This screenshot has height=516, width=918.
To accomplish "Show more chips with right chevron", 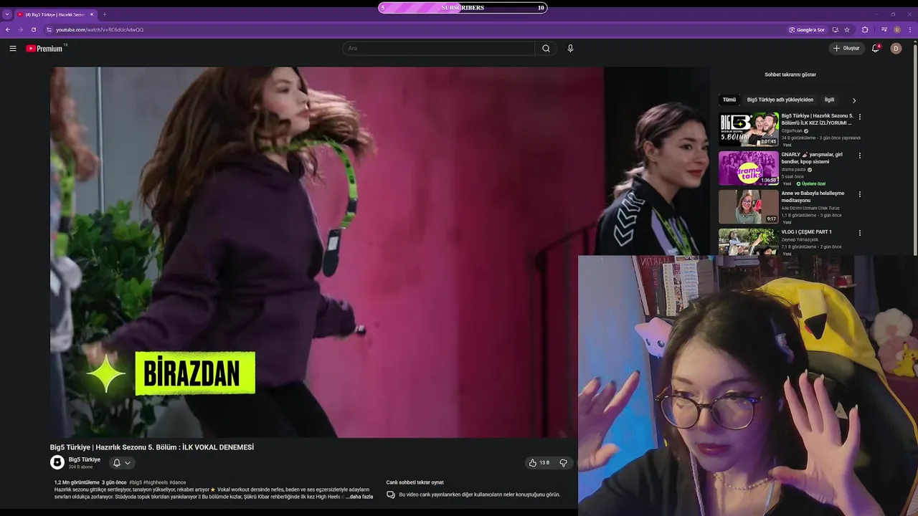I will 853,100.
